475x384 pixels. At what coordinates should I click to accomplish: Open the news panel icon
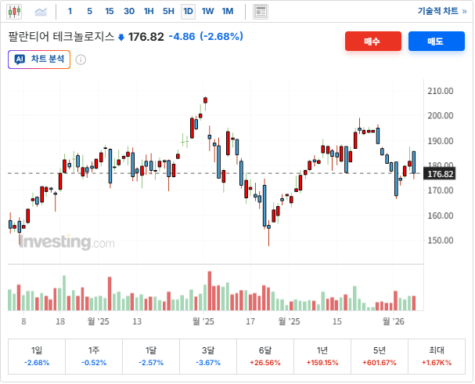point(261,12)
